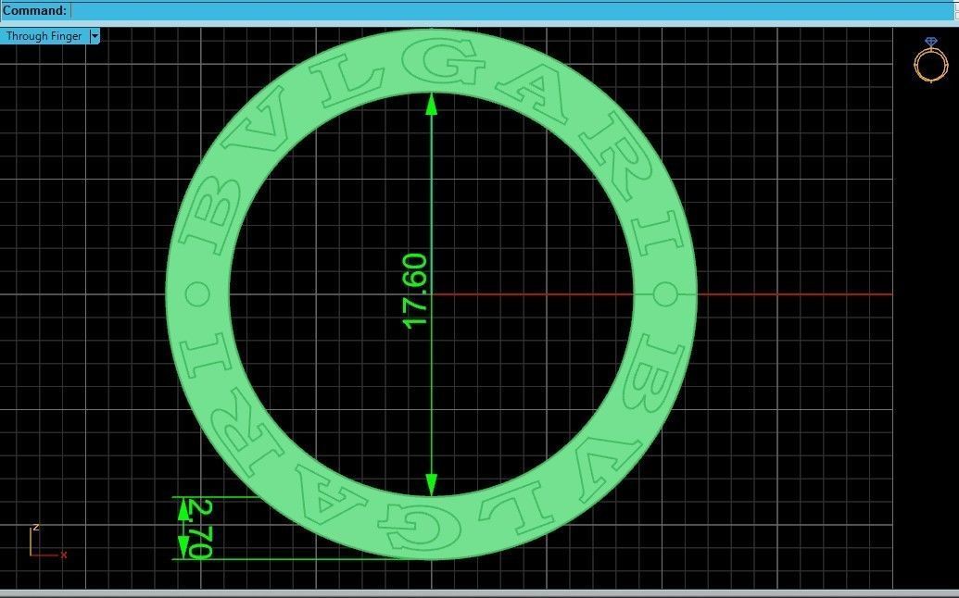Viewport: 959px width, 598px height.
Task: Open the Through Finger viewport dropdown arrow
Action: [x=95, y=36]
